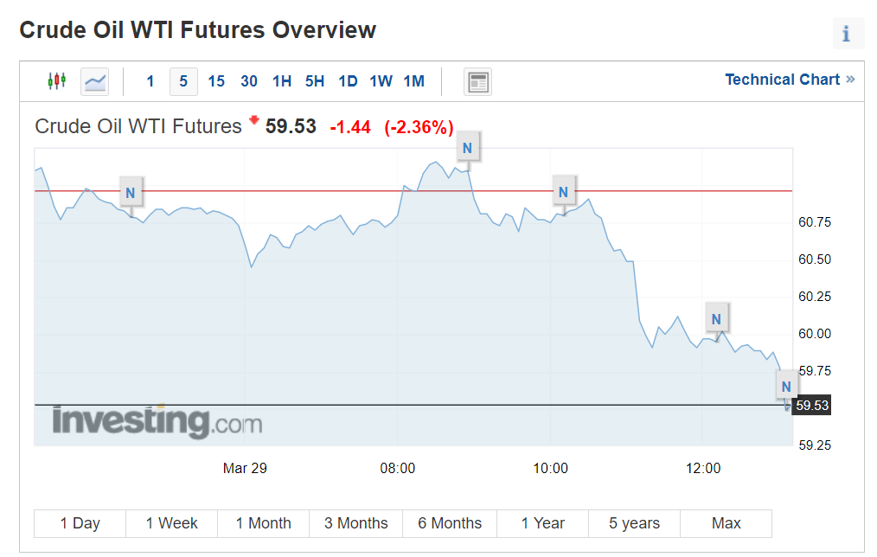Click the info icon at top right

(846, 34)
